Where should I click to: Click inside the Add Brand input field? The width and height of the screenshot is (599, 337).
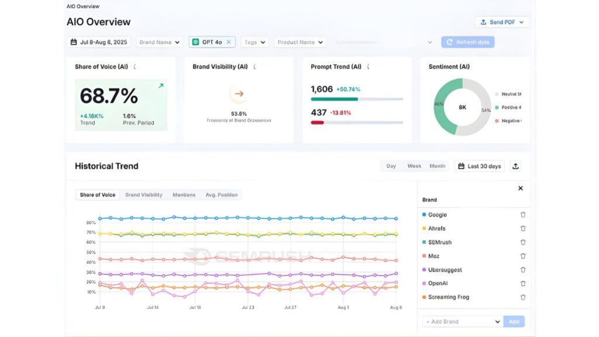pyautogui.click(x=453, y=321)
